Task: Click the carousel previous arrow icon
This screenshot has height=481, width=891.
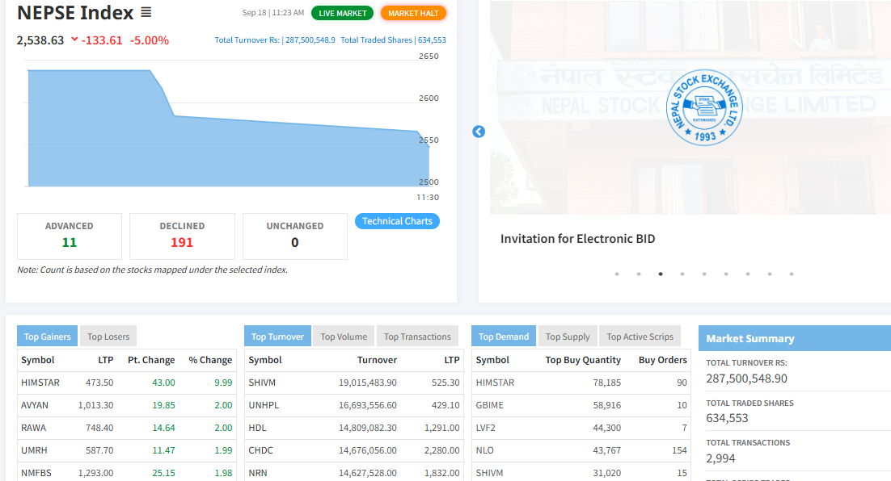Action: [479, 132]
